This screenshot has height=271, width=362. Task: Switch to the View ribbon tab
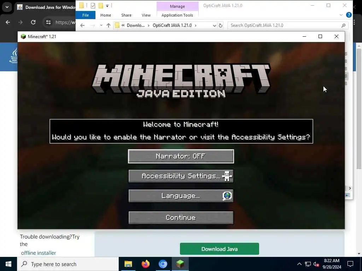[x=146, y=15]
